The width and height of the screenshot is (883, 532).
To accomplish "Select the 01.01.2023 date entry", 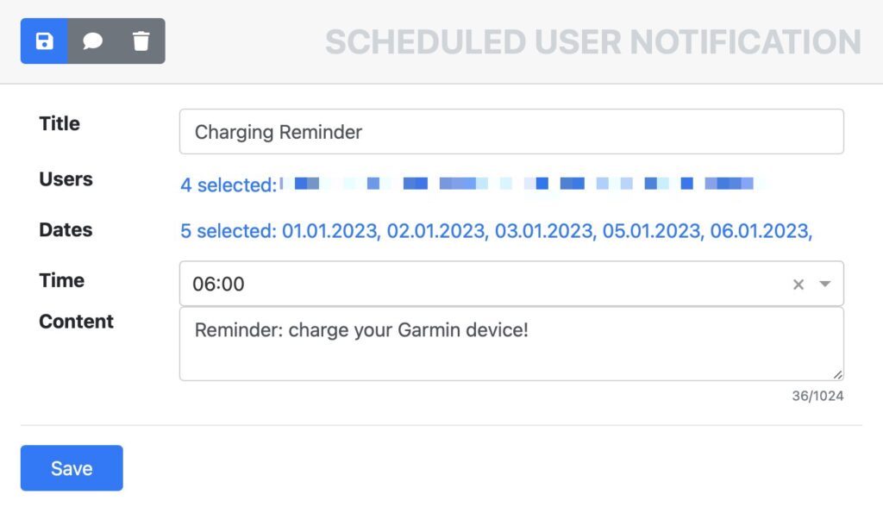I will (331, 231).
